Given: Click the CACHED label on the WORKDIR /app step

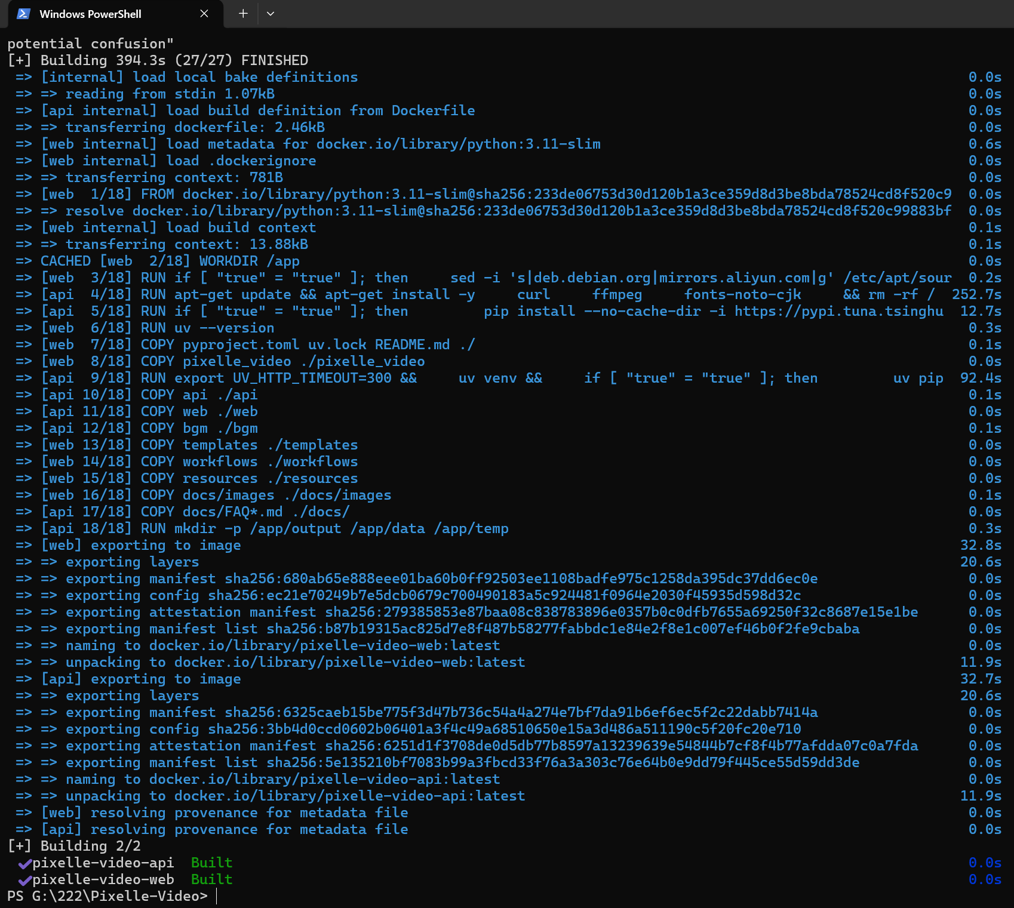Looking at the screenshot, I should (x=66, y=261).
